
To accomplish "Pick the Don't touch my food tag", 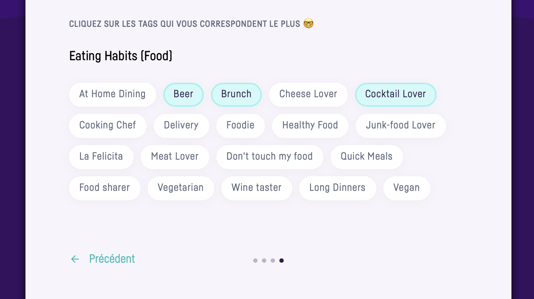I will 270,157.
